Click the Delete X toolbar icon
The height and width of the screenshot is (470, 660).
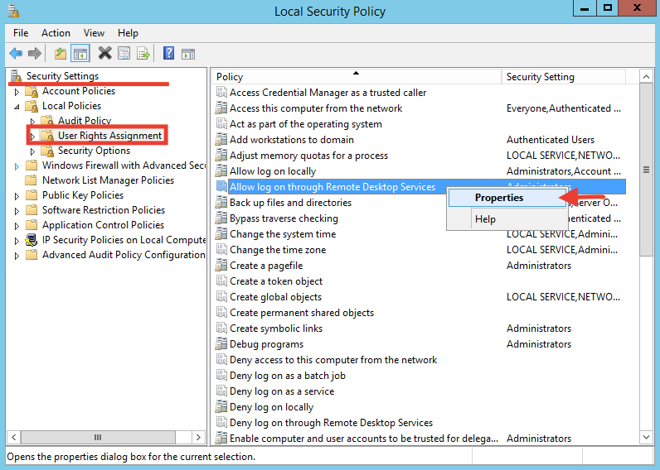pyautogui.click(x=104, y=54)
